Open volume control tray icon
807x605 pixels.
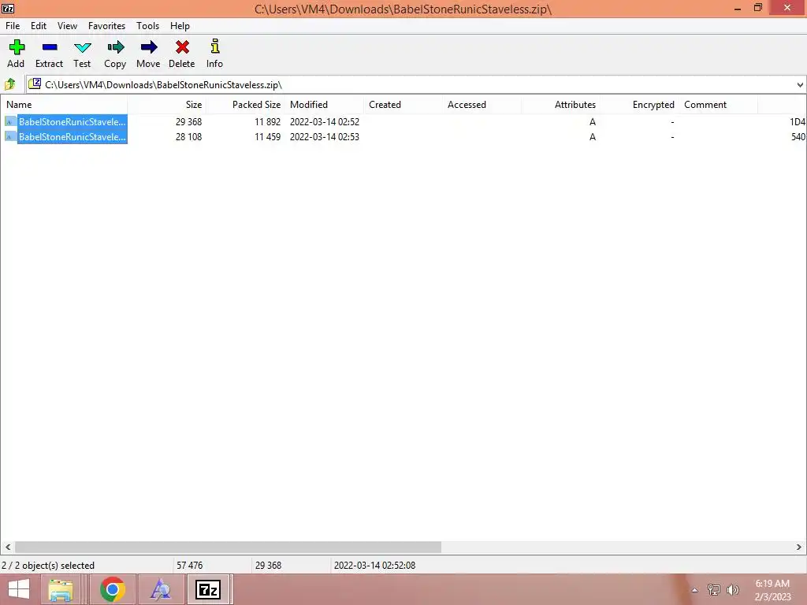pyautogui.click(x=733, y=589)
